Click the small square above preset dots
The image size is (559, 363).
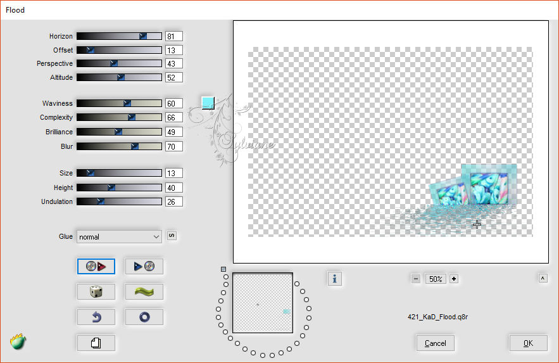[x=223, y=269]
